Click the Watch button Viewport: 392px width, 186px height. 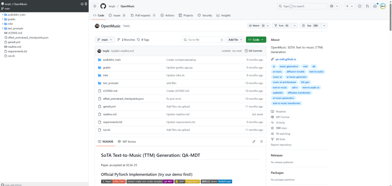pyautogui.click(x=257, y=26)
